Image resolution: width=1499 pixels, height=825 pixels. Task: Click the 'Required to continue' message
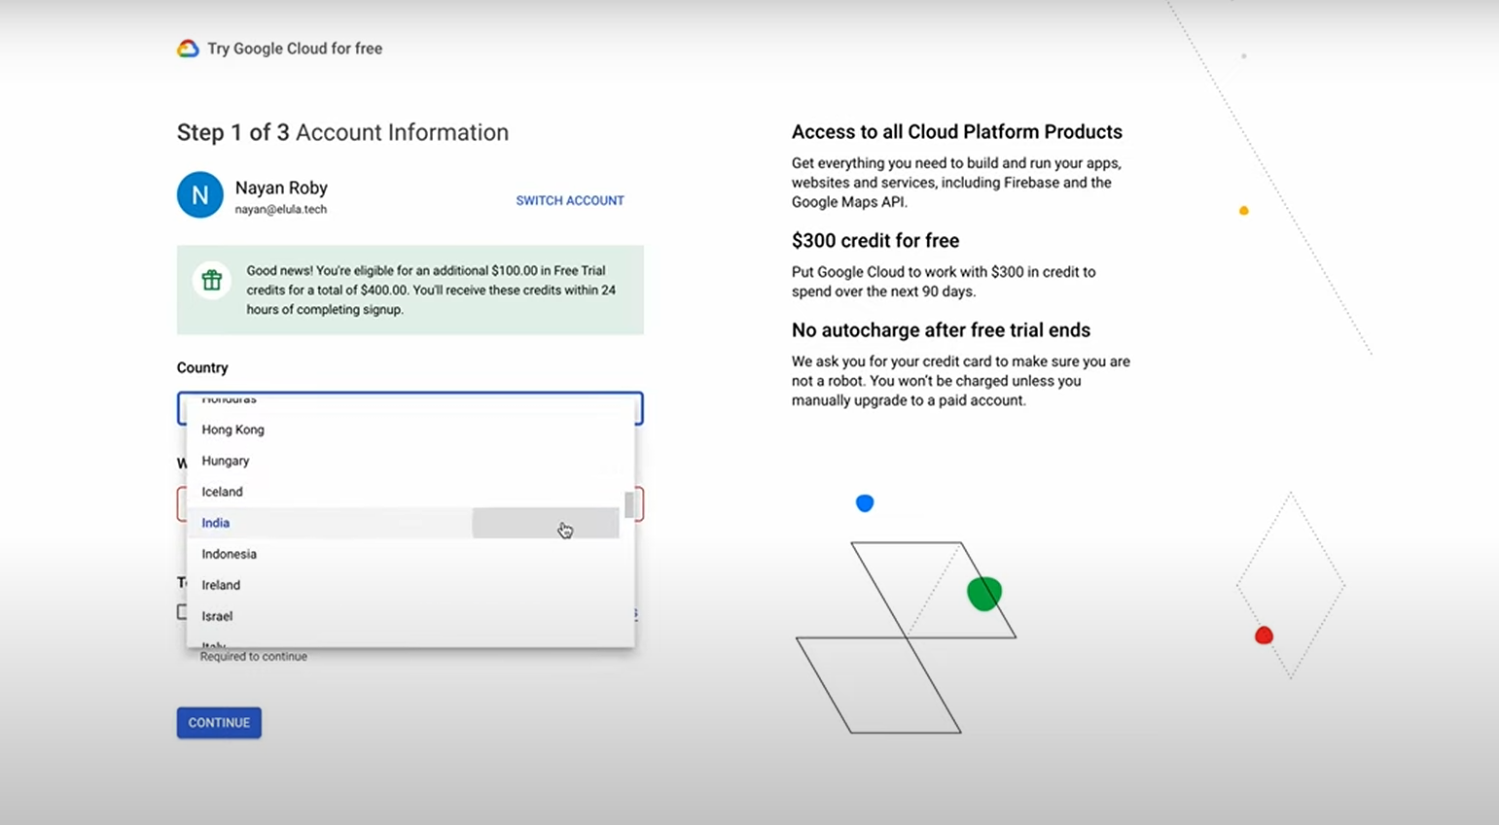pos(254,657)
